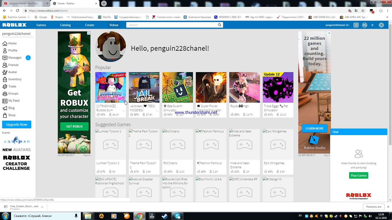Open the Catalog menu item
Image resolution: width=392 pixels, height=220 pixels.
point(65,25)
